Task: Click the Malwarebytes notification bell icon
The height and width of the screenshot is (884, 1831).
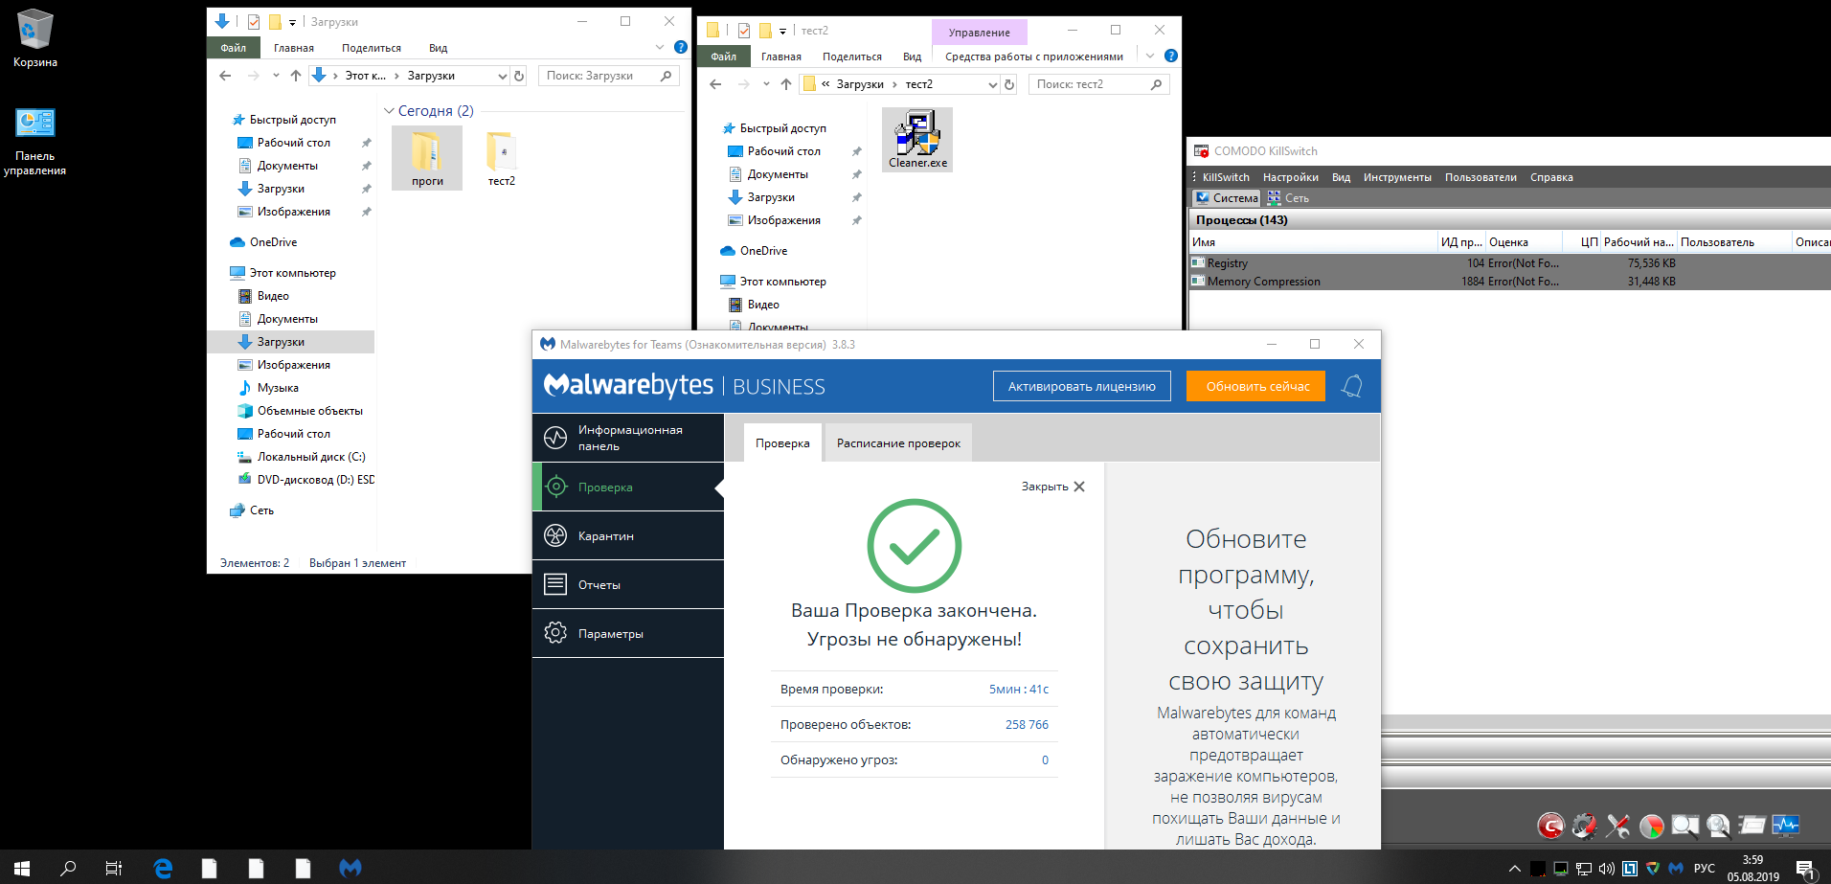Action: point(1351,386)
